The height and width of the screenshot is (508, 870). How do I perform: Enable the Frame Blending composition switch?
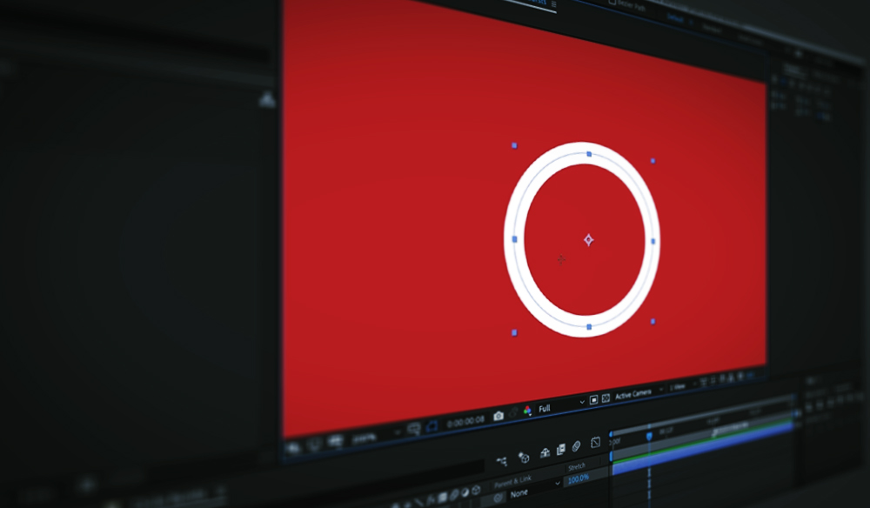point(560,448)
